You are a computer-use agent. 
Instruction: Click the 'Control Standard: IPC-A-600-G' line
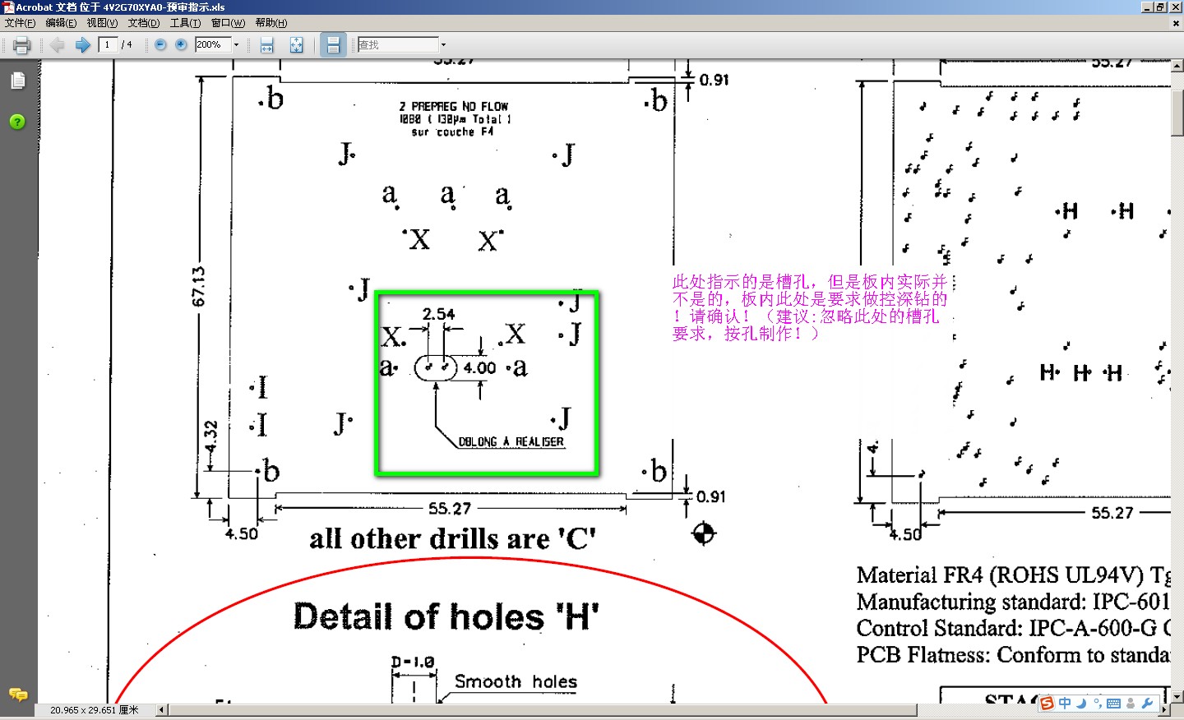click(x=1013, y=628)
